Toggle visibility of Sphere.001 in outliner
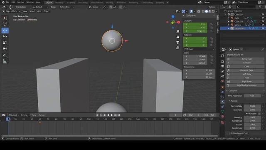The width and height of the screenshot is (266, 150). point(263,28)
